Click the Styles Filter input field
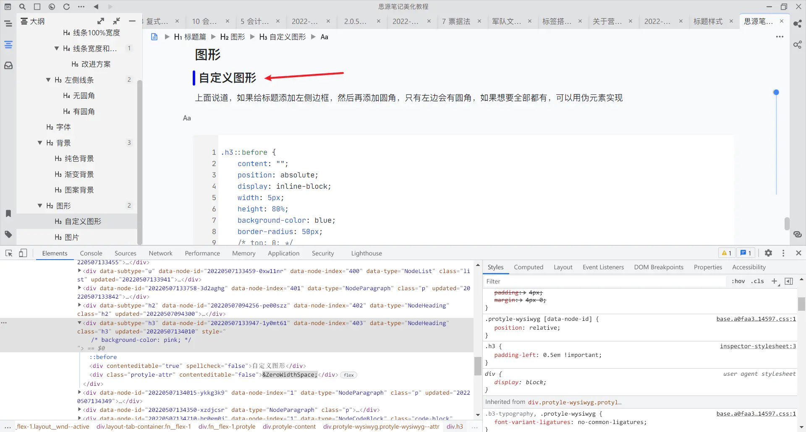The image size is (806, 432). pyautogui.click(x=604, y=281)
